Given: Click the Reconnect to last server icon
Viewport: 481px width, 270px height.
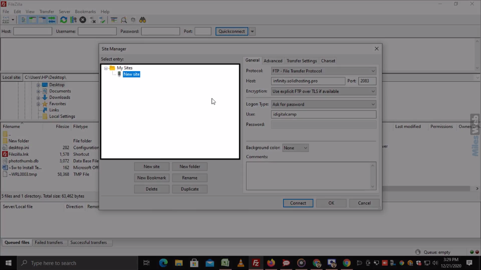Looking at the screenshot, I should [x=102, y=20].
